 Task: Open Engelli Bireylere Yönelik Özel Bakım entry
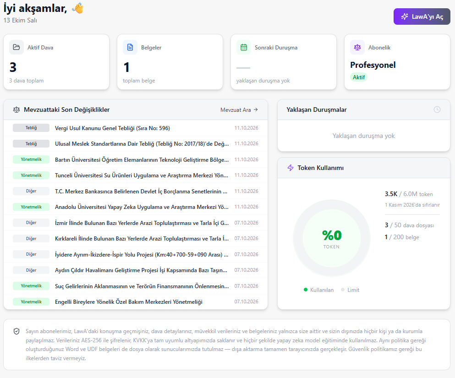click(x=136, y=301)
